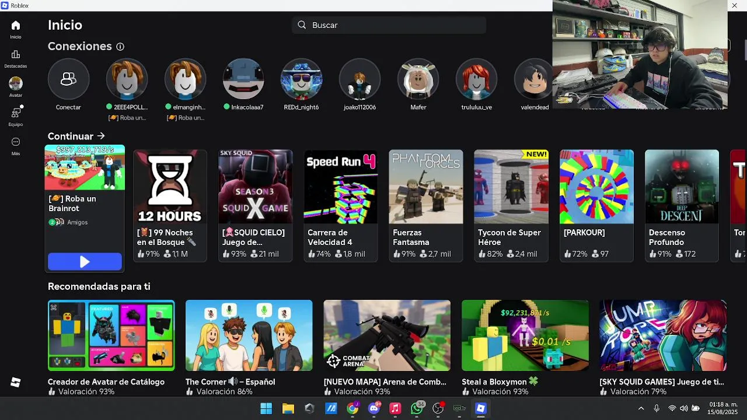
Task: Open valendead friend avatar
Action: (534, 79)
